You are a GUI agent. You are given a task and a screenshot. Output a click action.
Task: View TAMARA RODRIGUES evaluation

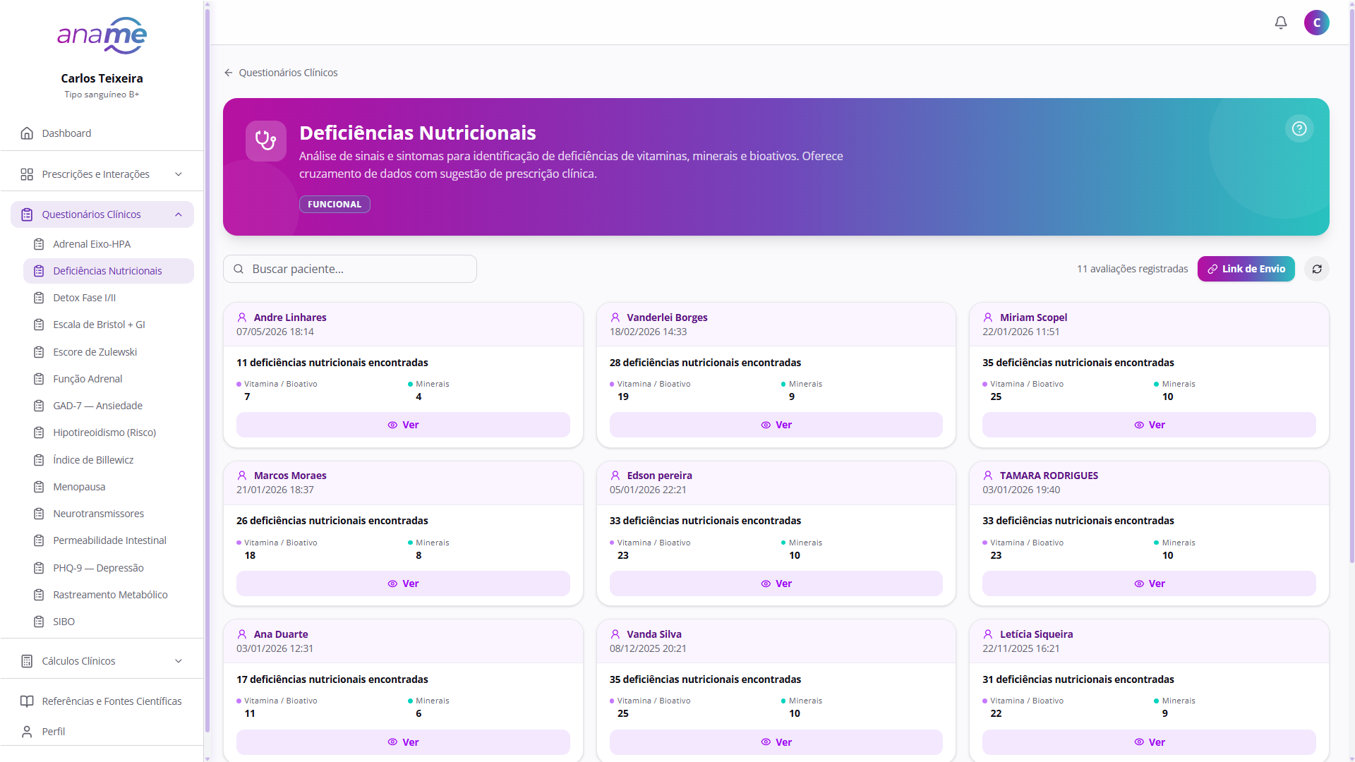(x=1149, y=583)
